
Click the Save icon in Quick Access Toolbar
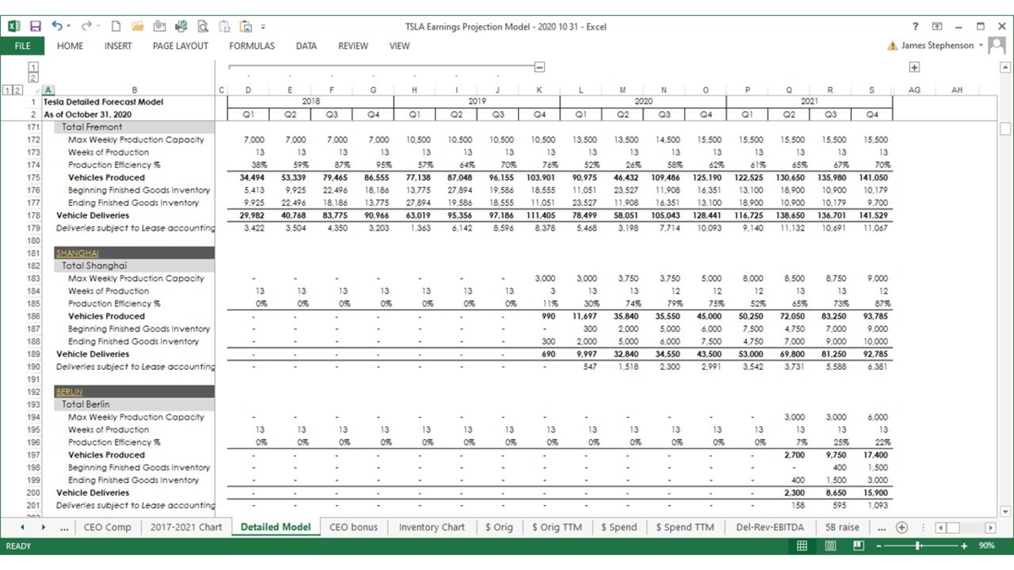click(x=35, y=27)
